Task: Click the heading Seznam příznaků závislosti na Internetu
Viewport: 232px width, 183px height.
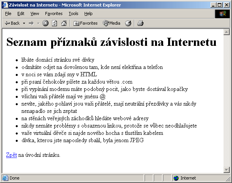Action: 112,42
